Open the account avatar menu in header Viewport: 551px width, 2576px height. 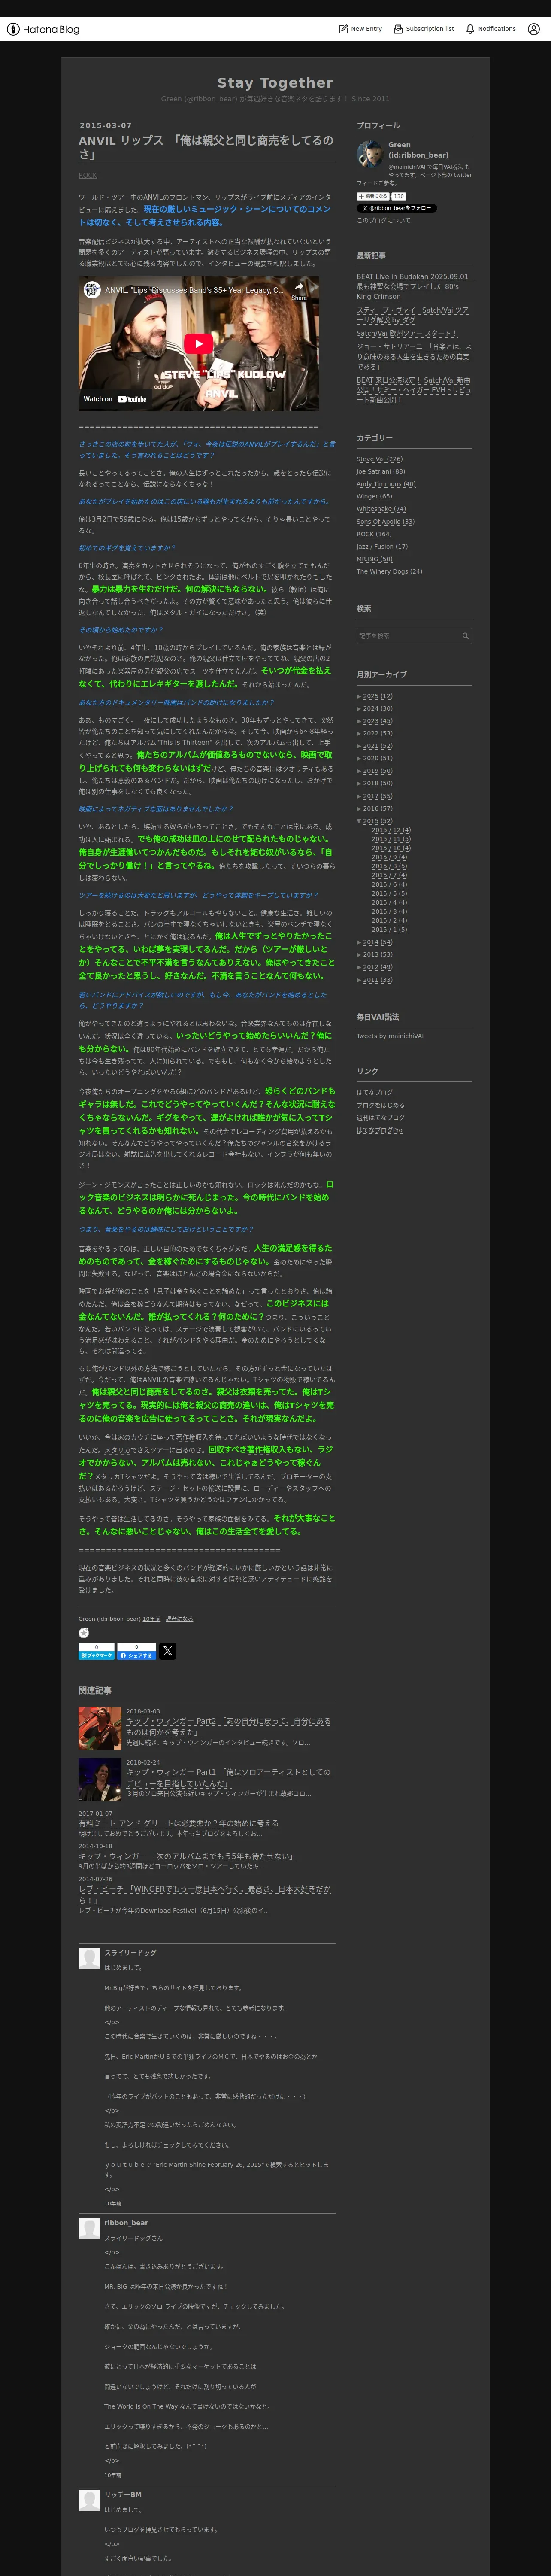(x=533, y=29)
